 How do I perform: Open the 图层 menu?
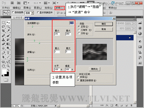[x=38, y=8]
